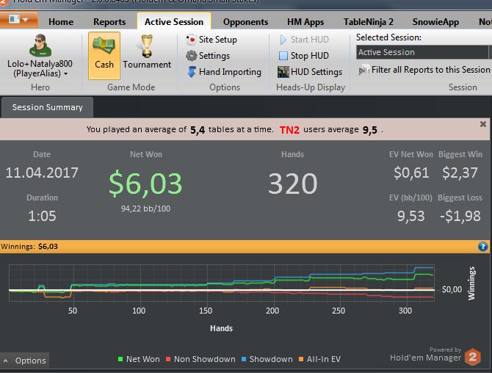Click the Stop HUD square icon
The width and height of the screenshot is (492, 373).
point(283,56)
